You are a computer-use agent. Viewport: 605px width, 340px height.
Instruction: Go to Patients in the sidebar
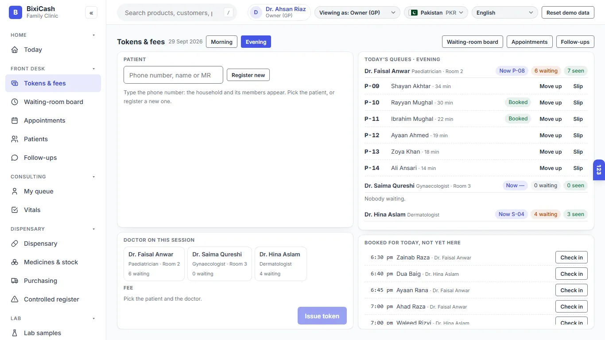[x=53, y=139]
